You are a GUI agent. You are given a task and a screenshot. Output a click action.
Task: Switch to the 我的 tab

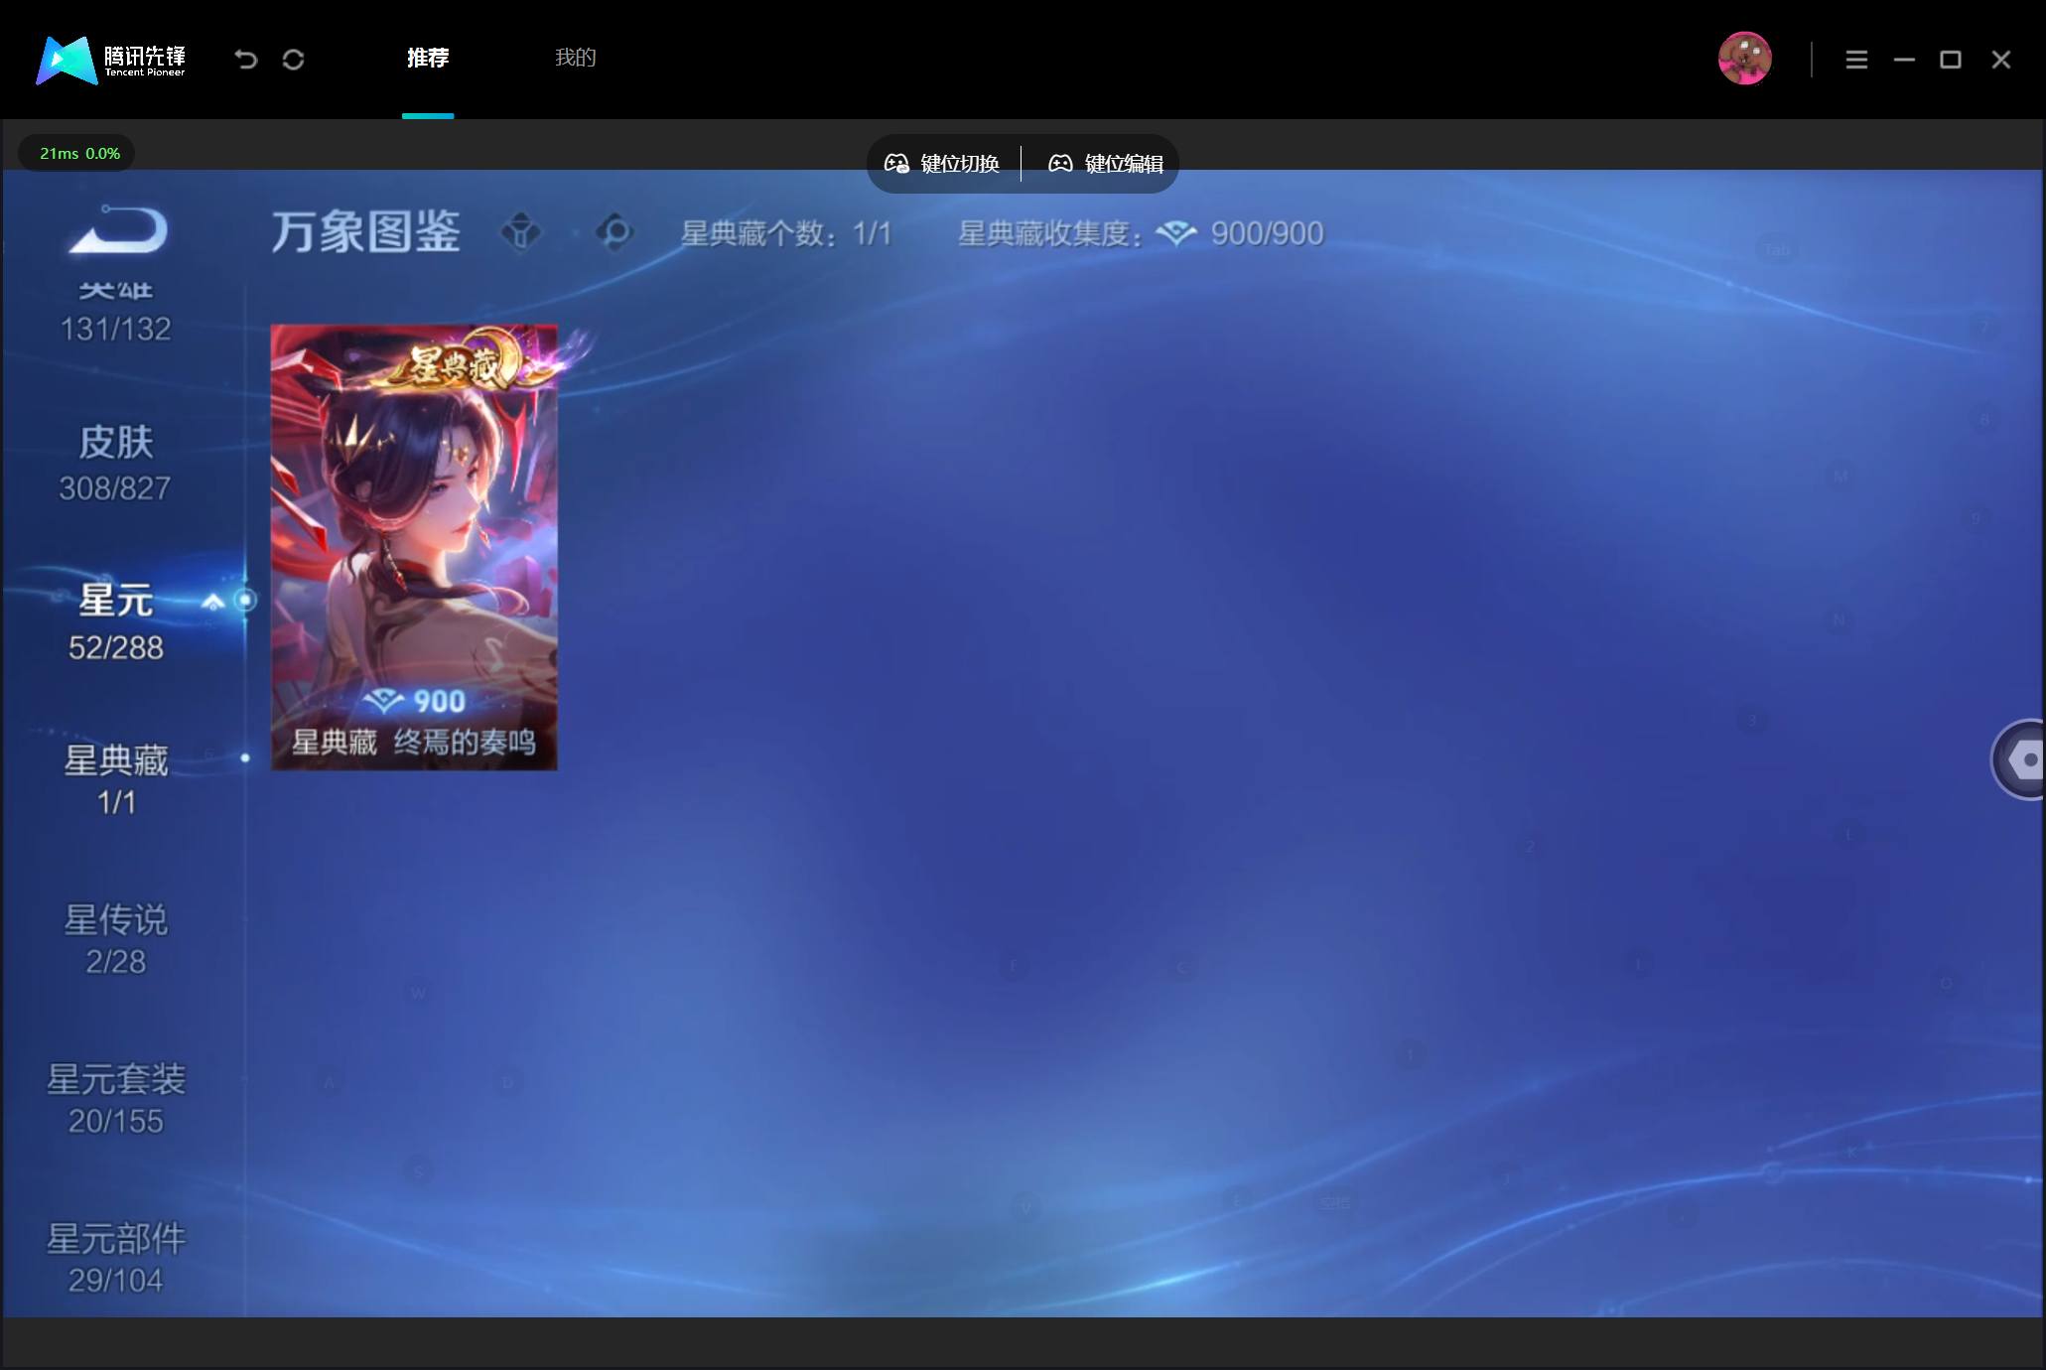click(x=576, y=58)
